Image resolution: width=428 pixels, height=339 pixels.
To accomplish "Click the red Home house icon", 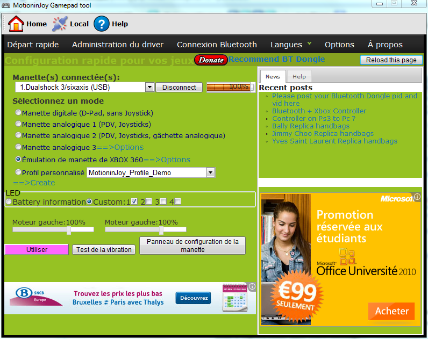I will click(16, 24).
